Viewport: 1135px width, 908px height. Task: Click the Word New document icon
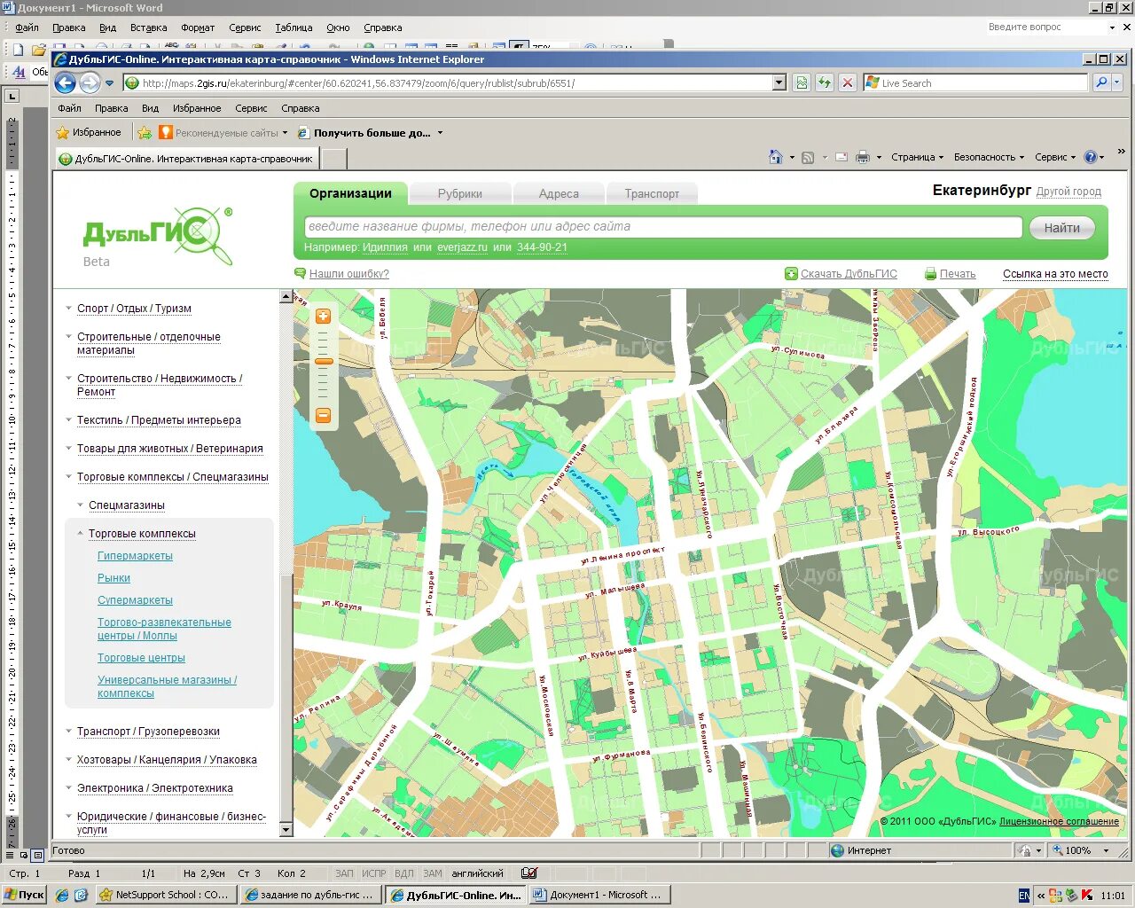pyautogui.click(x=18, y=50)
